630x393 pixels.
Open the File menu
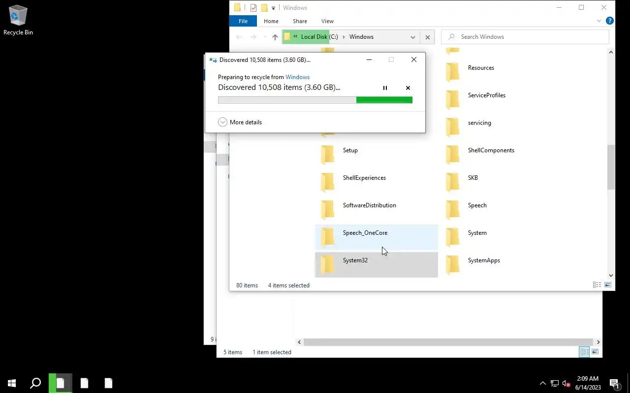(243, 21)
